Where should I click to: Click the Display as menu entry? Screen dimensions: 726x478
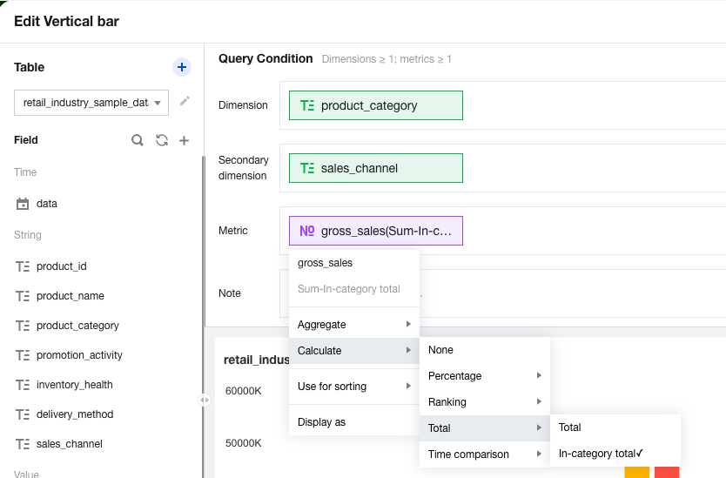point(322,422)
